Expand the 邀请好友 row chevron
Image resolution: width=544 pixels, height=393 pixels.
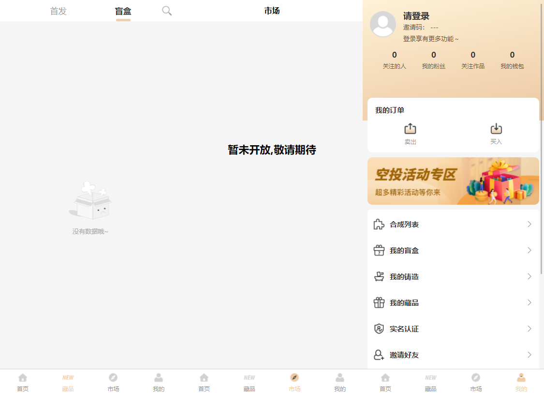(x=529, y=355)
